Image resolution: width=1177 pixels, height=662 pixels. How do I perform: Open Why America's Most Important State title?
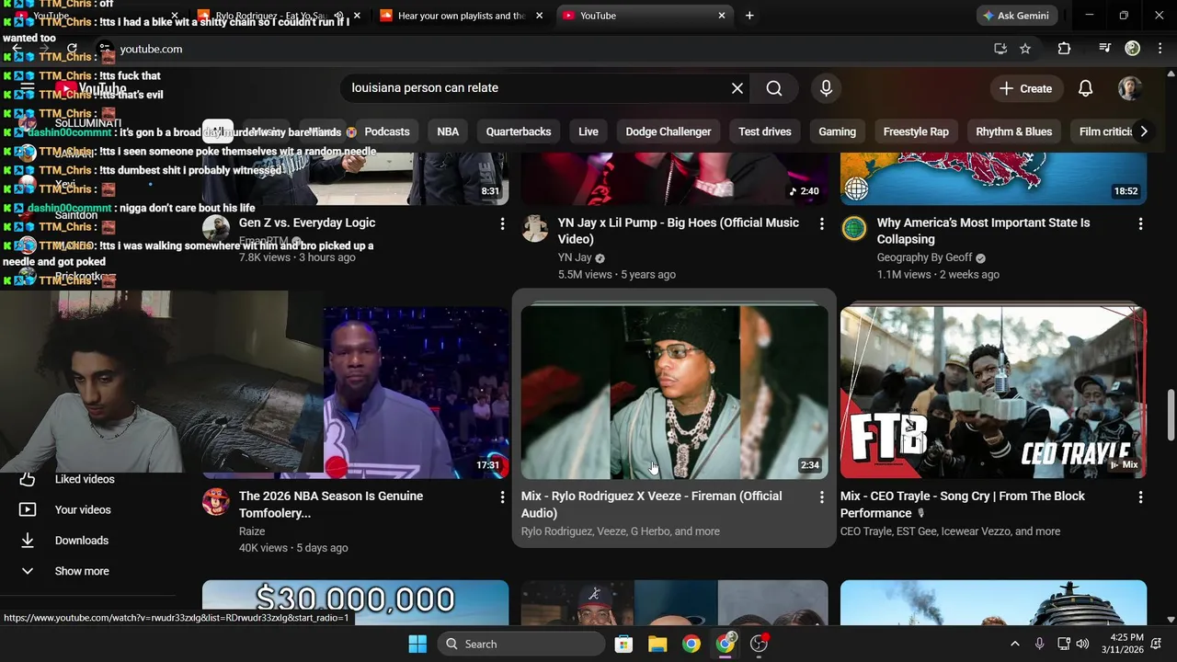[983, 231]
